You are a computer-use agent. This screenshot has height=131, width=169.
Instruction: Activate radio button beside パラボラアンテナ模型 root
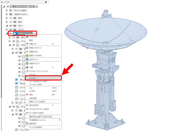(x=37, y=6)
